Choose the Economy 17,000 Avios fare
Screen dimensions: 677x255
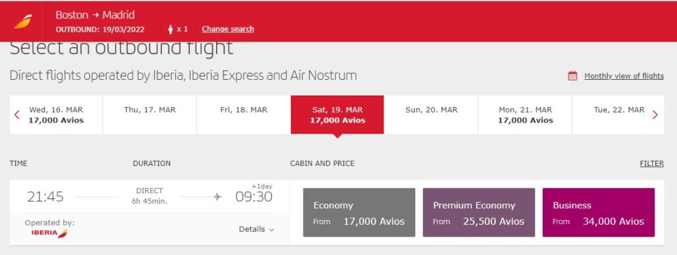point(359,212)
